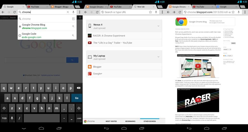Image resolution: width=248 pixels, height=132 pixels.
Task: Reload the page on the Google tab screen
Action: click(14, 12)
